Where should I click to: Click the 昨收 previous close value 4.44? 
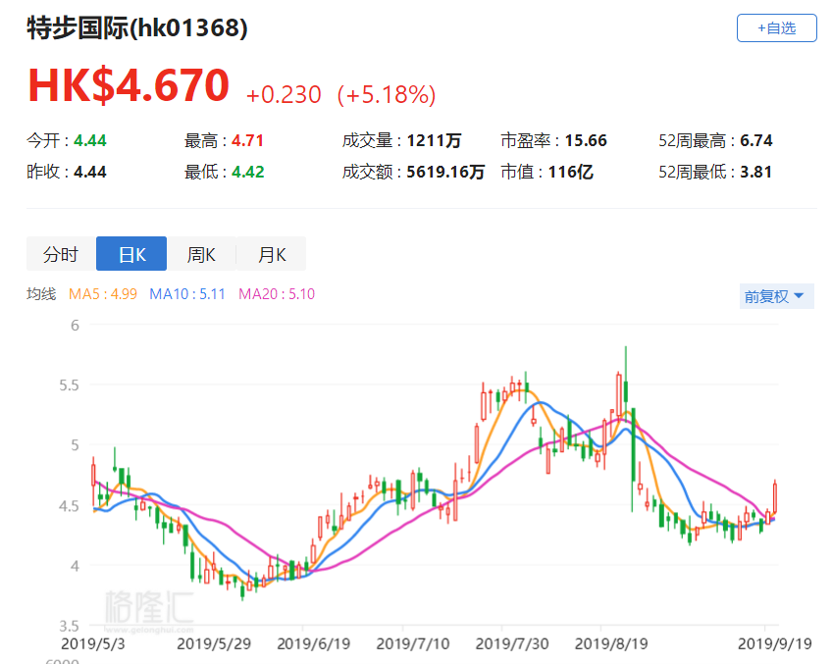[90, 172]
